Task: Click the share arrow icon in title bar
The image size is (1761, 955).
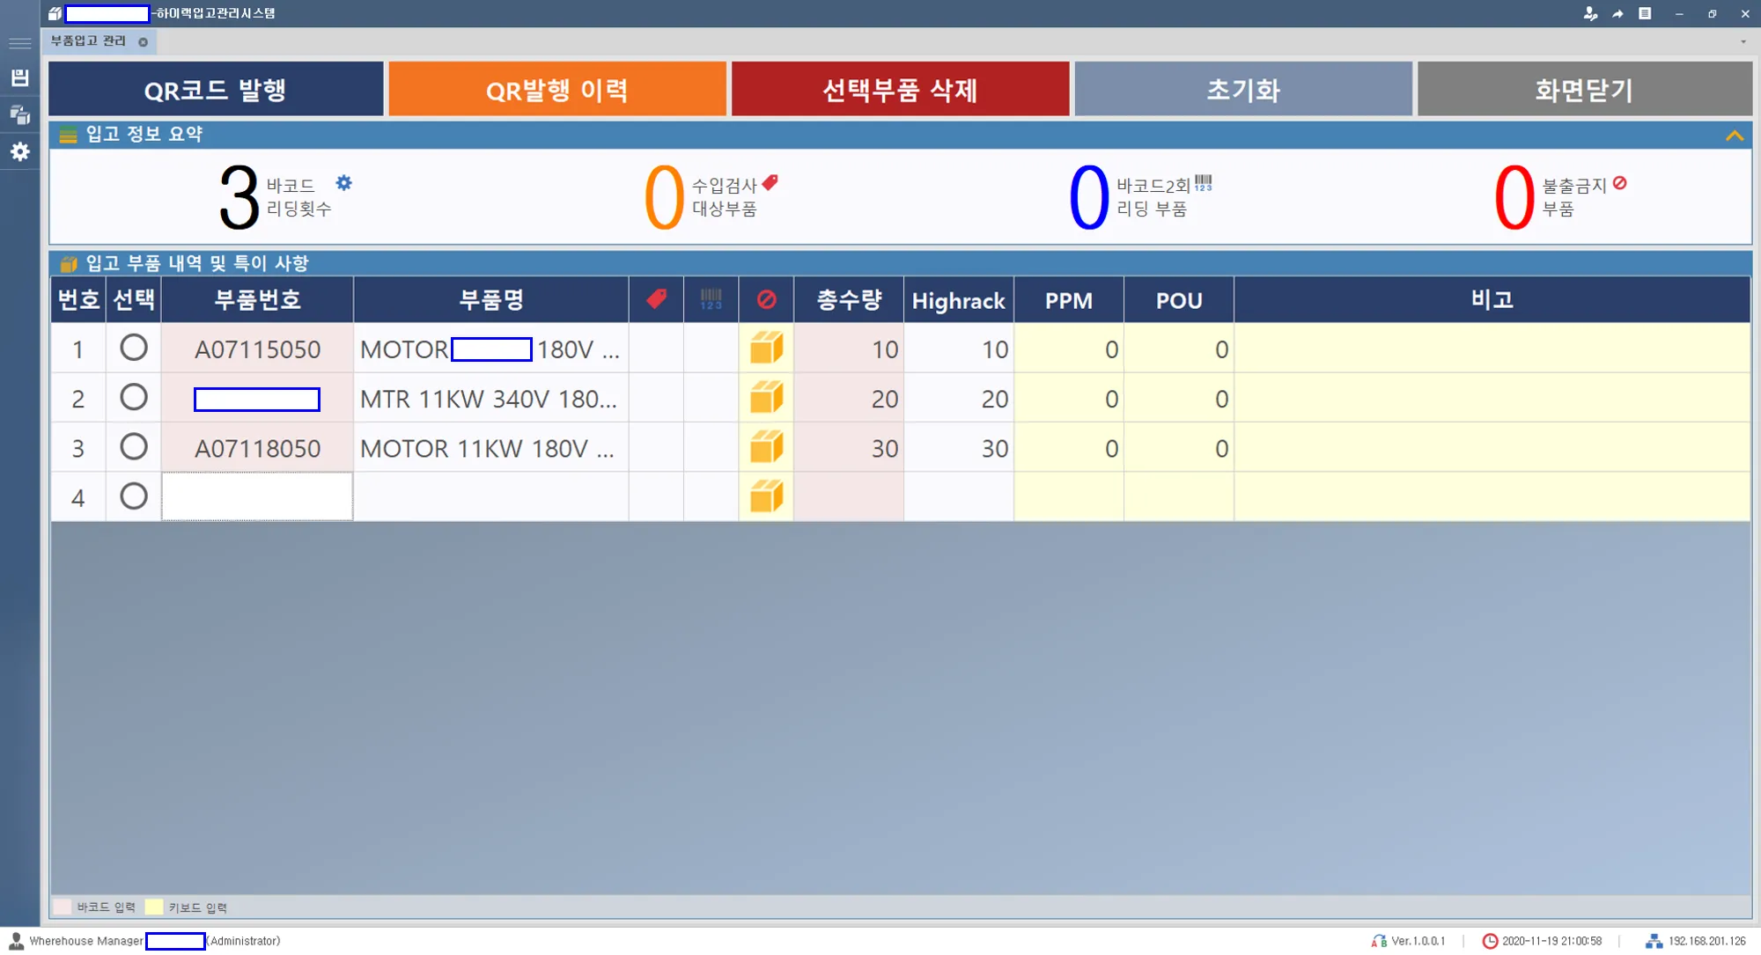Action: click(1617, 13)
